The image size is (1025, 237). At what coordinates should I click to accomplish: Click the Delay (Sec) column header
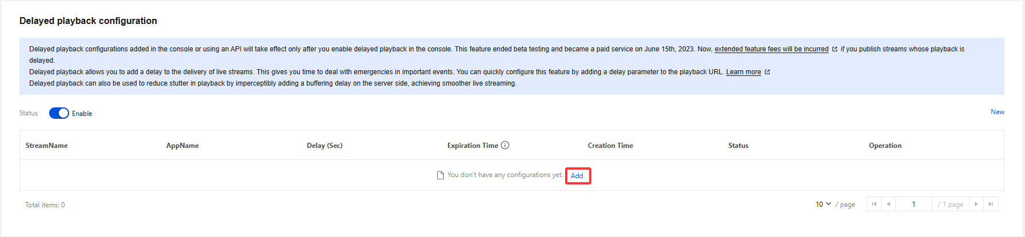325,146
